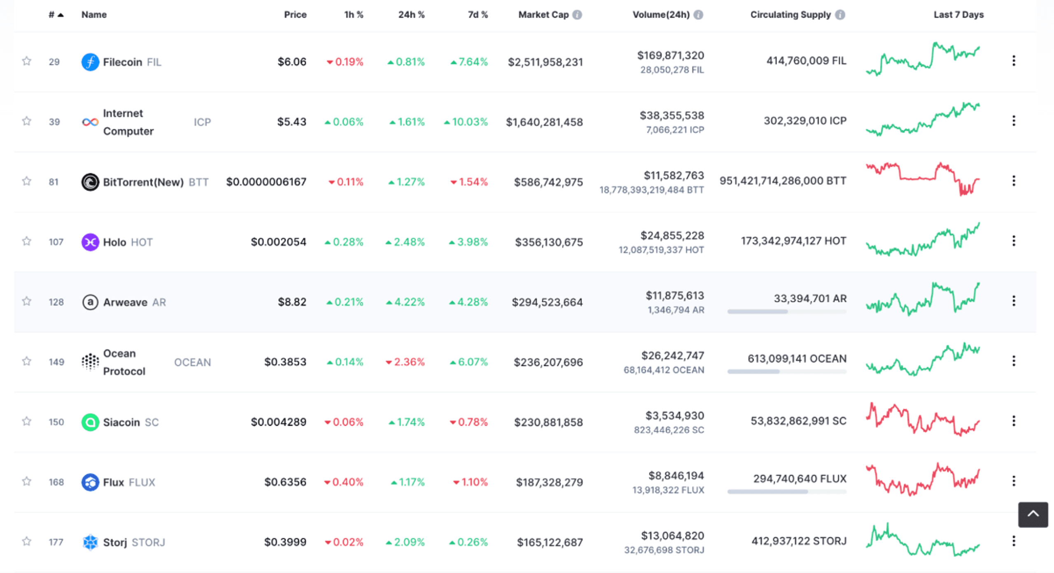Toggle the watchlist star for Holo
Image resolution: width=1054 pixels, height=573 pixels.
(27, 241)
